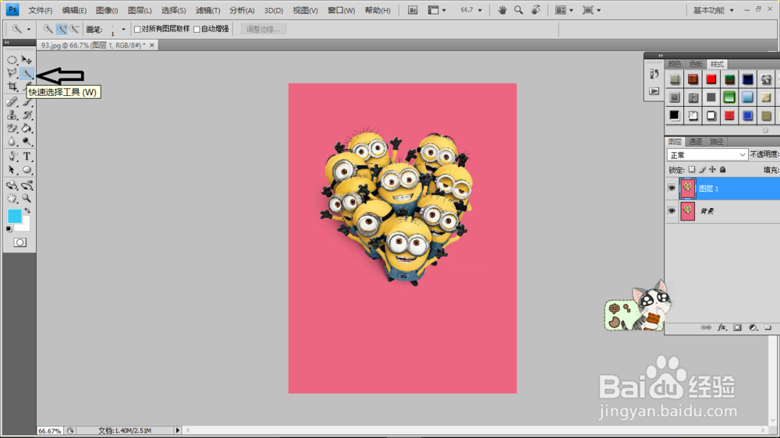Image resolution: width=780 pixels, height=438 pixels.
Task: Select the Healing Brush tool
Action: tap(12, 102)
